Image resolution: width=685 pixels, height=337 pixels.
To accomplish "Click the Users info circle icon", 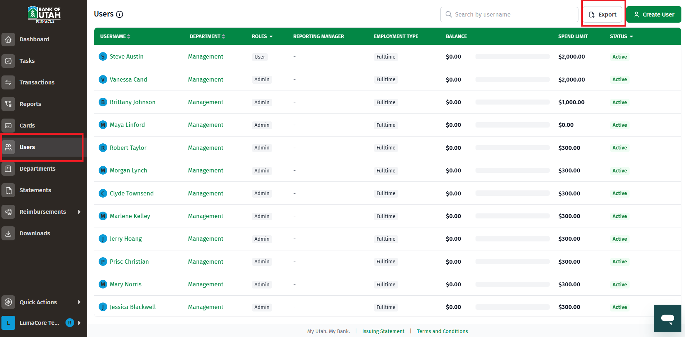I will pyautogui.click(x=120, y=14).
